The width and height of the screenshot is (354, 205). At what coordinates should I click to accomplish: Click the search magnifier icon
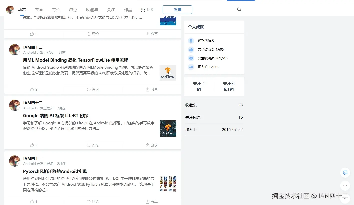[239, 9]
